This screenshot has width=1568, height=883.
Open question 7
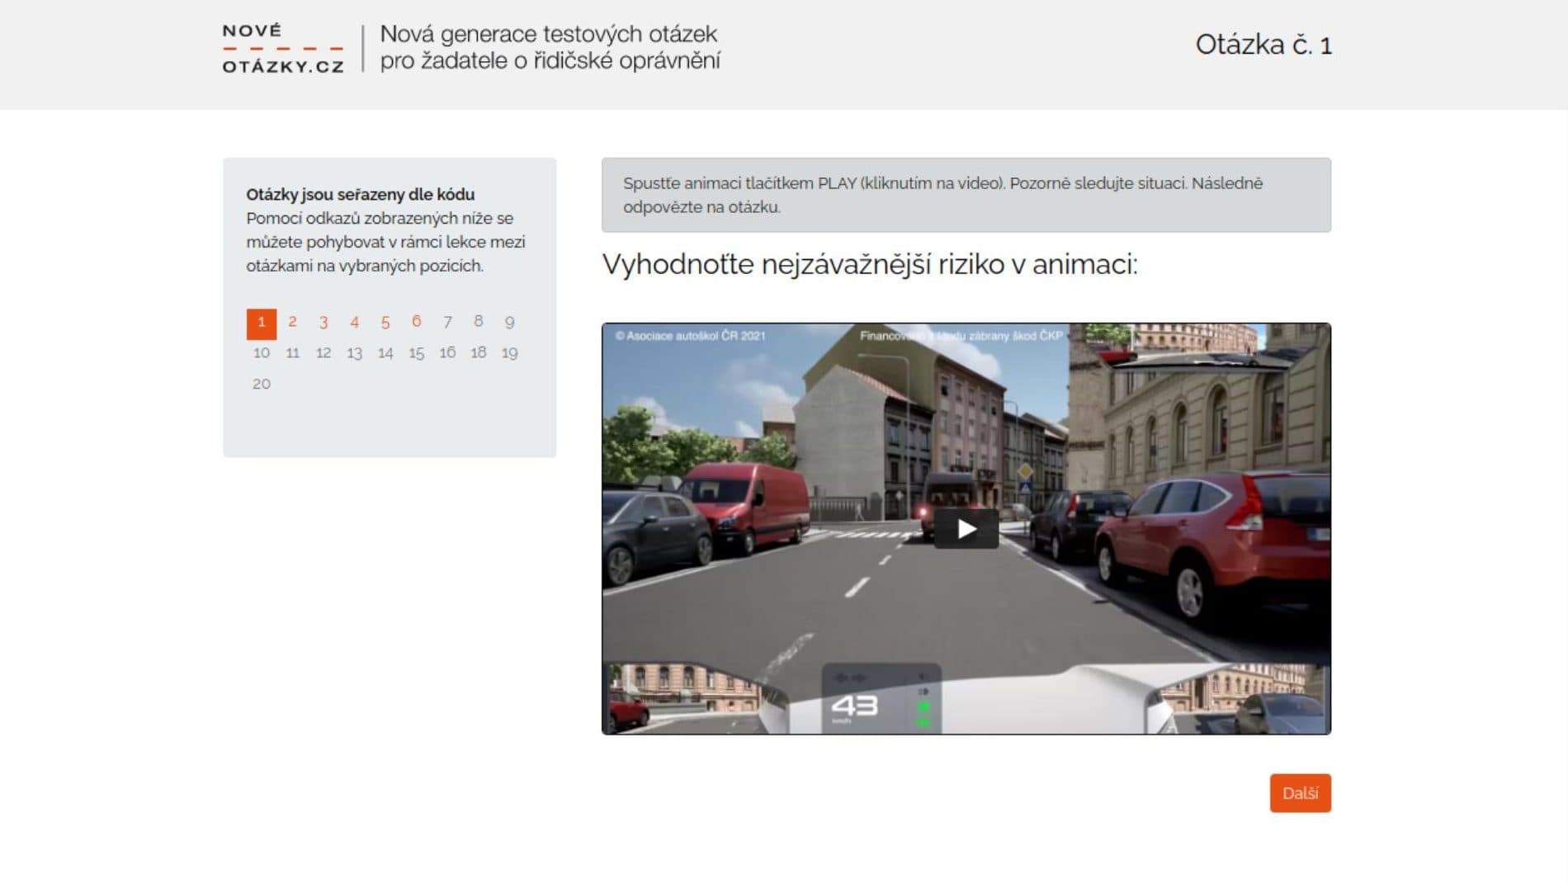446,322
